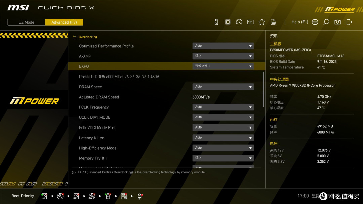363x204 pixels.
Task: Select the USB optical drive boot icon
Action: [x=92, y=196]
